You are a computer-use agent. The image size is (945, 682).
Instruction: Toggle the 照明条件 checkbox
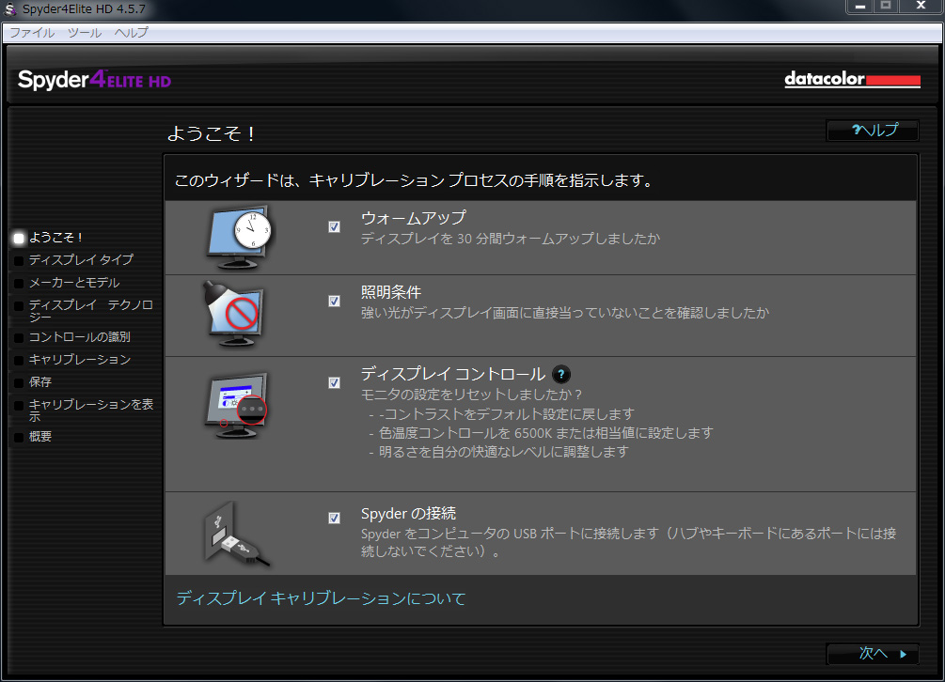point(335,301)
